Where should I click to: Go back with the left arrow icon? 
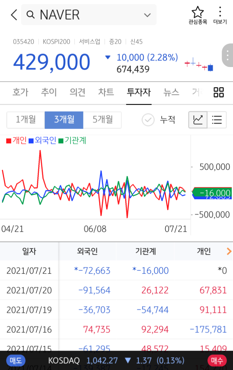coord(14,15)
